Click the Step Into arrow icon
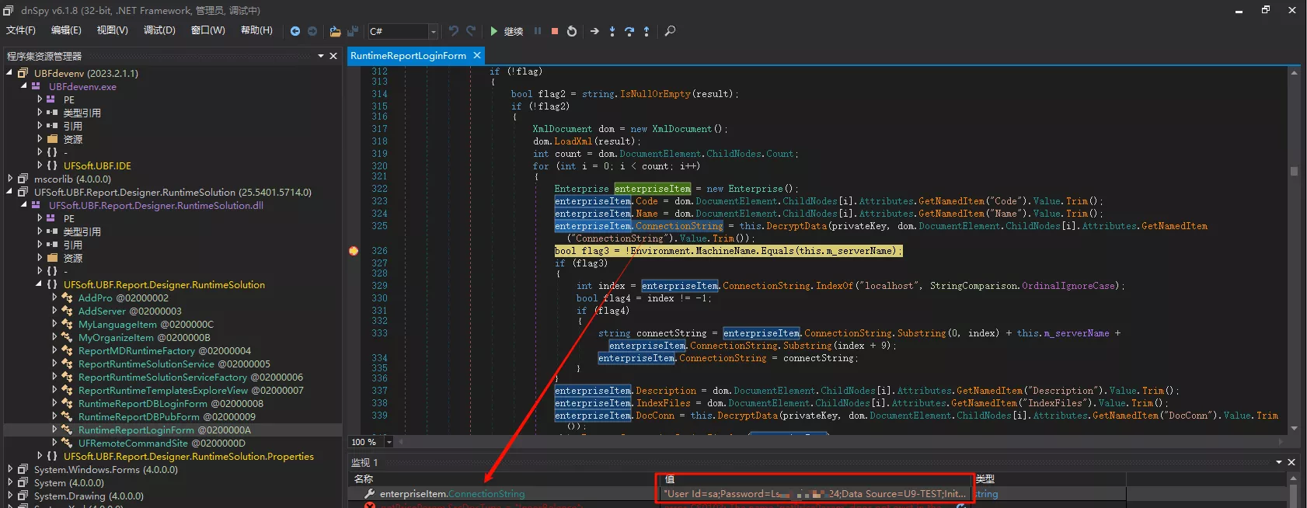The width and height of the screenshot is (1307, 508). (x=612, y=31)
